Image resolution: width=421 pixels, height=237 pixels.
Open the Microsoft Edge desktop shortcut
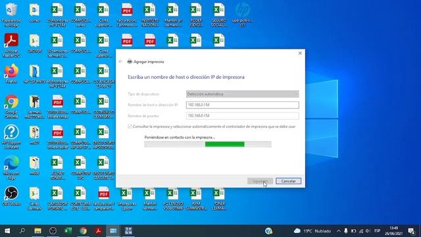11,167
